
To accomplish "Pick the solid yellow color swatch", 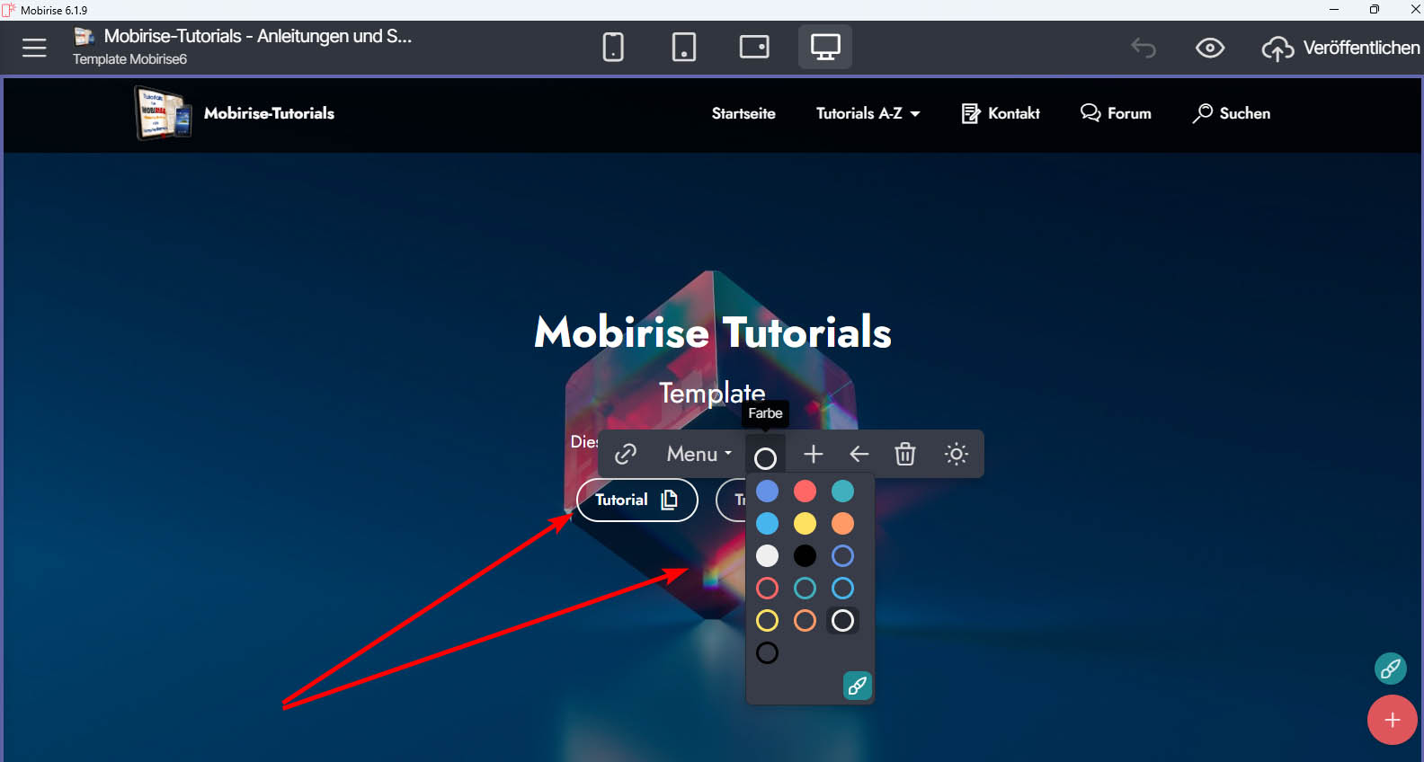I will click(x=805, y=523).
